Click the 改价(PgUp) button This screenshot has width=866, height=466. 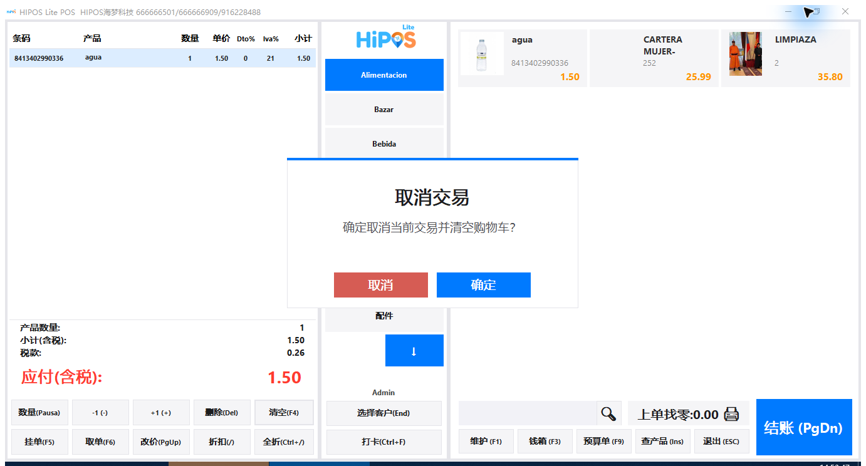tap(161, 442)
